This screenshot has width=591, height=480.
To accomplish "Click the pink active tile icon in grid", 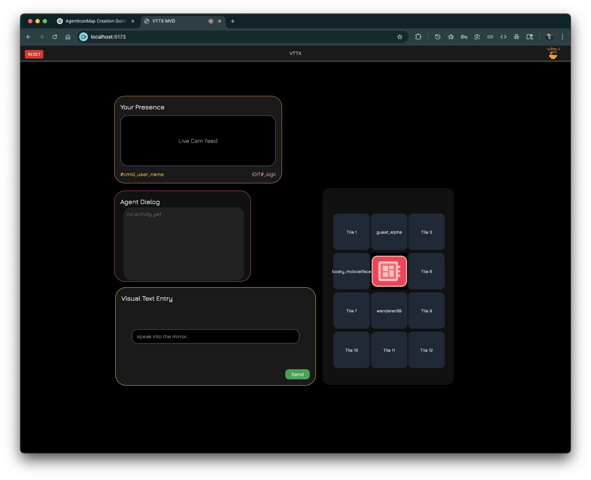I will pyautogui.click(x=389, y=271).
